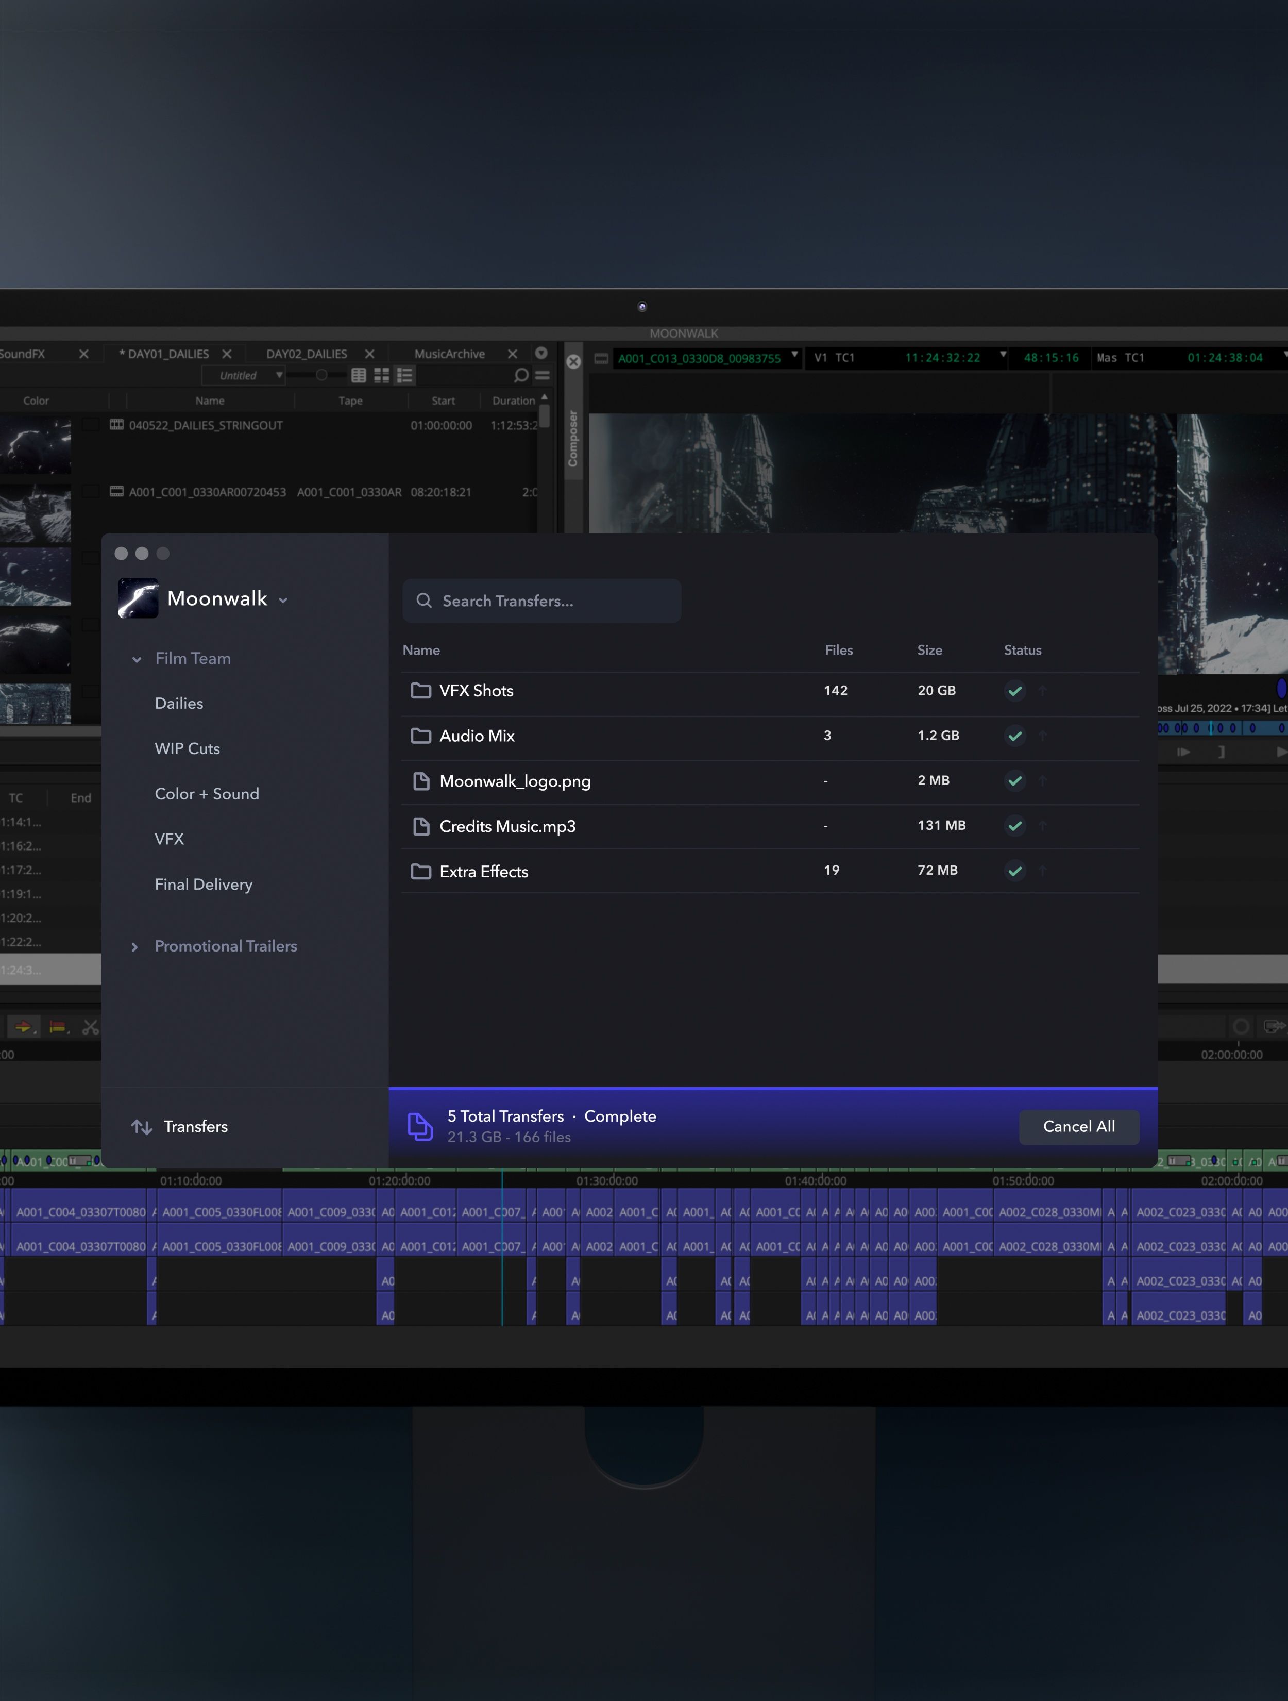Switch to the DAY02_DAILIES tab
Image resolution: width=1288 pixels, height=1701 pixels.
(307, 354)
